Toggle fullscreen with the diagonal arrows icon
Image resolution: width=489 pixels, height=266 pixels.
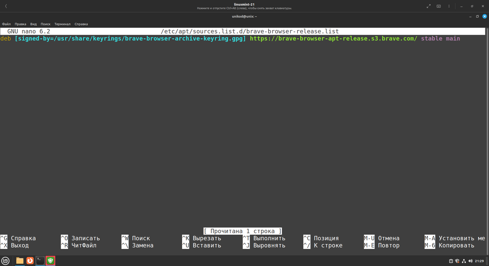(x=428, y=6)
